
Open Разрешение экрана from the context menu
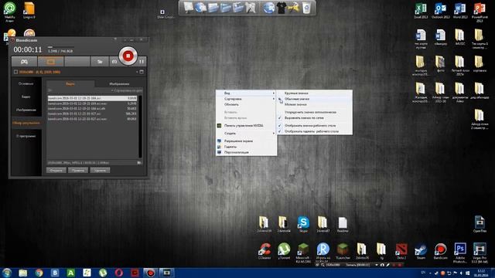tap(246, 141)
